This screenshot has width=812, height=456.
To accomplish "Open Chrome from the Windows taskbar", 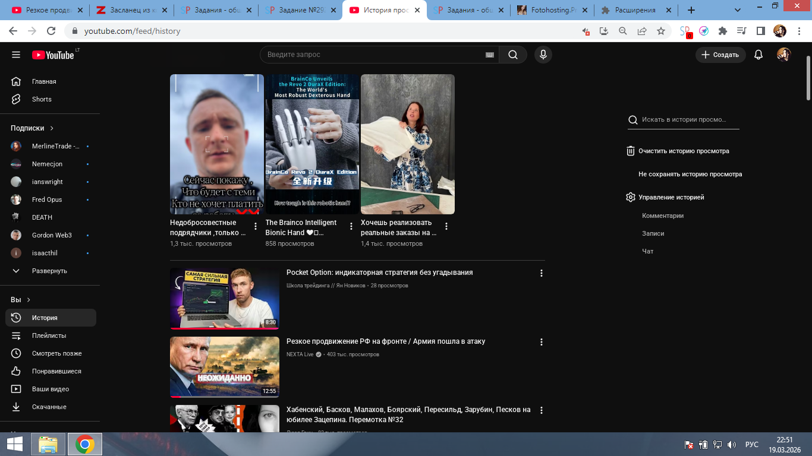I will coord(85,444).
